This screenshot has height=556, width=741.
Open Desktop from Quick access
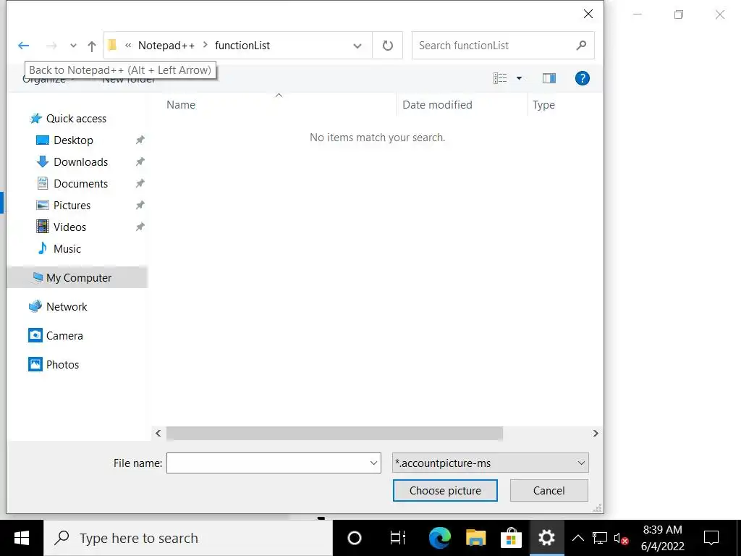(73, 140)
